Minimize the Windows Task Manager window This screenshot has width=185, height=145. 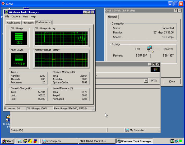[84, 12]
